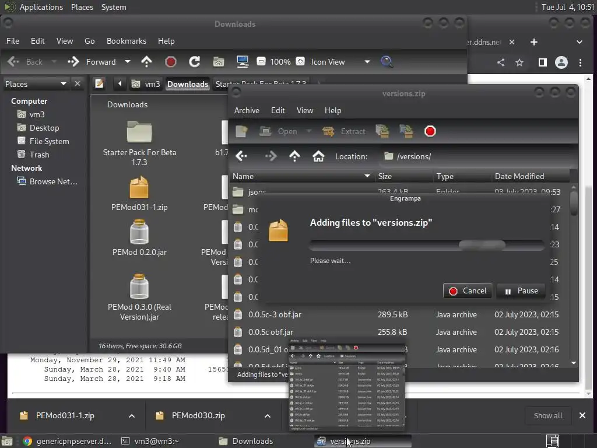Click Show all downloads button
The image size is (597, 448).
[548, 415]
